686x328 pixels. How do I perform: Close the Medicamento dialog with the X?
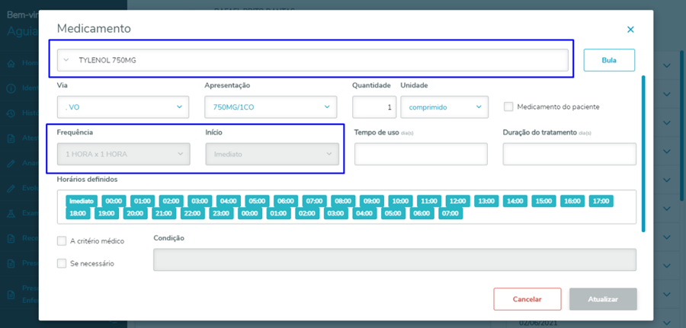click(x=630, y=30)
